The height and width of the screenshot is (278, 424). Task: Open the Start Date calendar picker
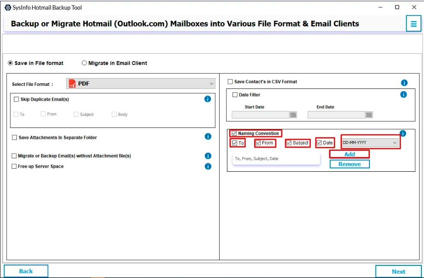(x=293, y=115)
